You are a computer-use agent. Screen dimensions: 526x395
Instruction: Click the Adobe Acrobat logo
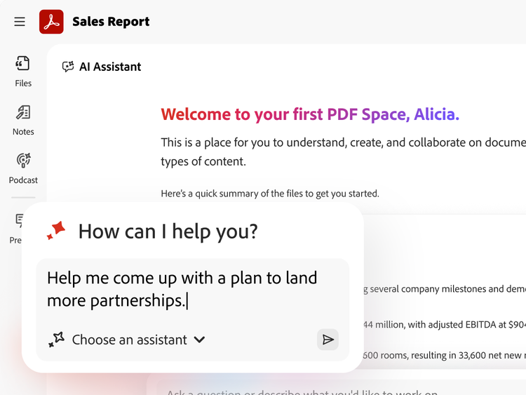point(51,22)
